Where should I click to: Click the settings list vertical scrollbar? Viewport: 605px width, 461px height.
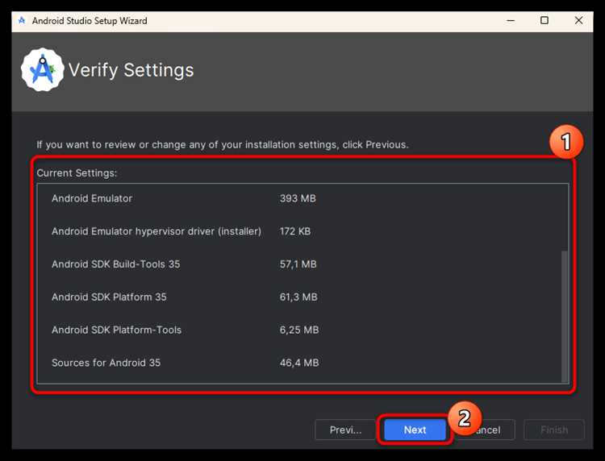[565, 315]
